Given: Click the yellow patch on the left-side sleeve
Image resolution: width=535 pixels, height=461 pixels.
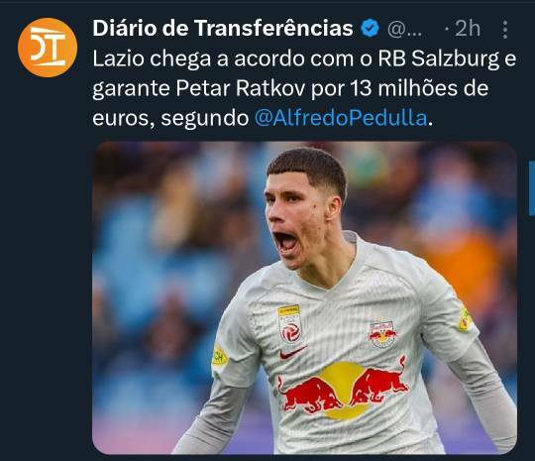Looking at the screenshot, I should 219,359.
